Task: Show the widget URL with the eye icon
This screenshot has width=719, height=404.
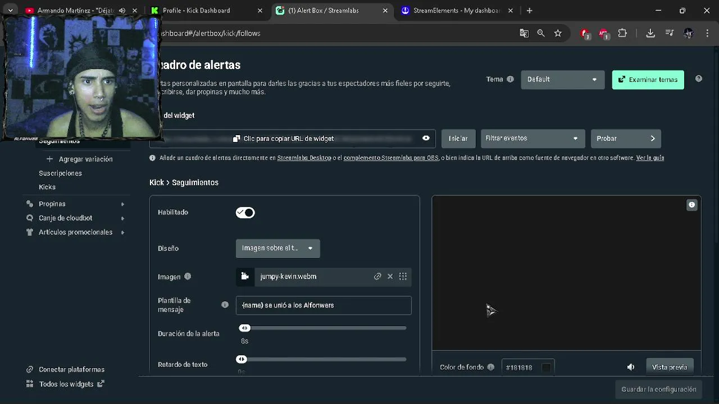Action: coord(426,138)
